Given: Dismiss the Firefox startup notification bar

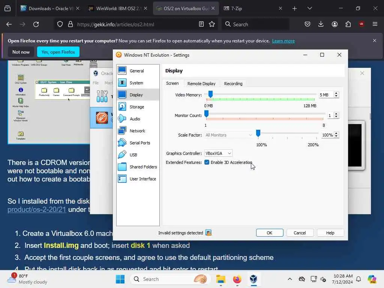Looking at the screenshot, I should [375, 40].
